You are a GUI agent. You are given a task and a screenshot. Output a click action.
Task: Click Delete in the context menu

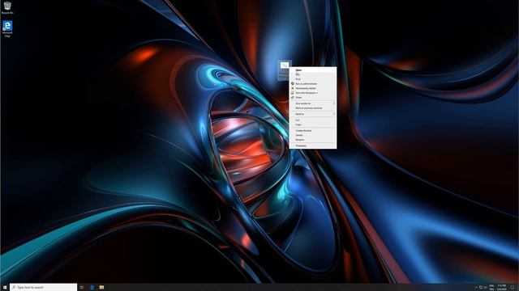(313, 135)
